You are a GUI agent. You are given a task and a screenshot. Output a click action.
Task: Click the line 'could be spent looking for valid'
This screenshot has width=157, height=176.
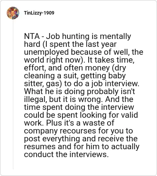(81, 115)
